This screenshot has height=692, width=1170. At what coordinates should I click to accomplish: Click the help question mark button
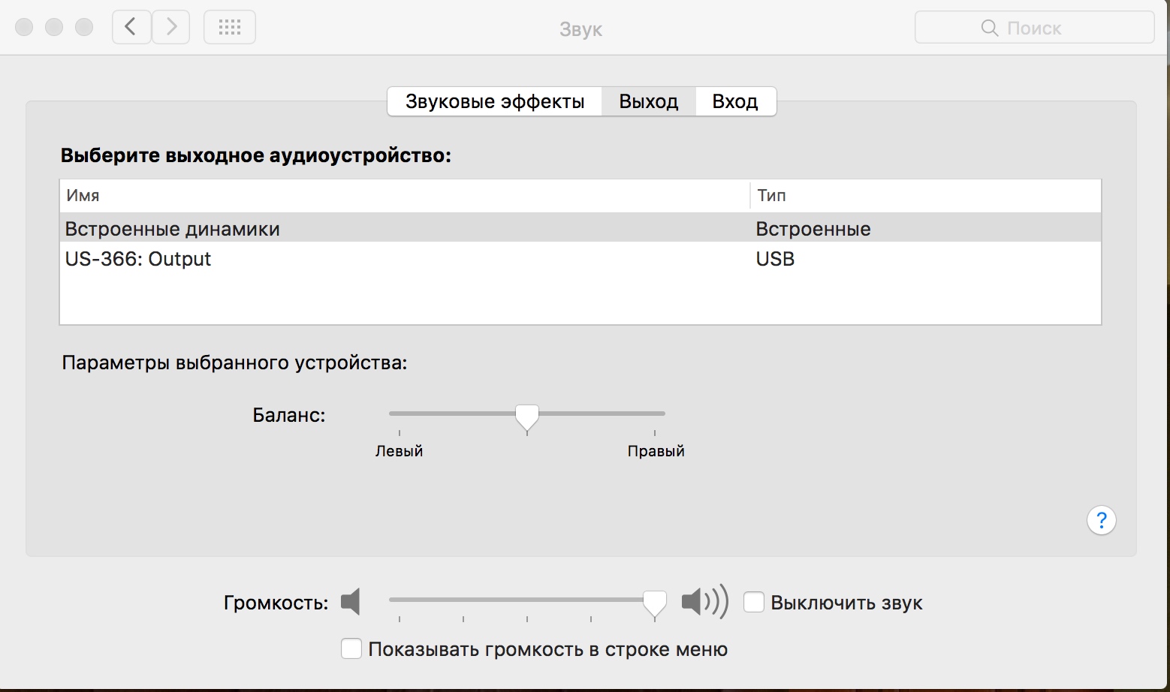(1101, 520)
